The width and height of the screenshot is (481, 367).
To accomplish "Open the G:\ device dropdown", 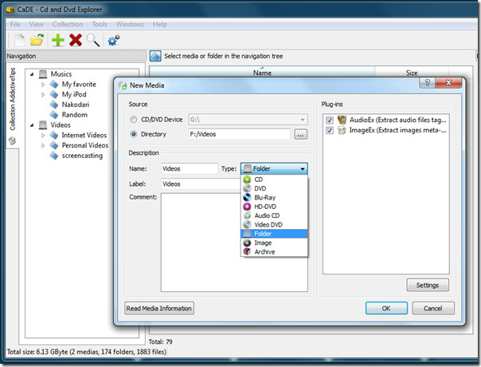I will (x=248, y=119).
